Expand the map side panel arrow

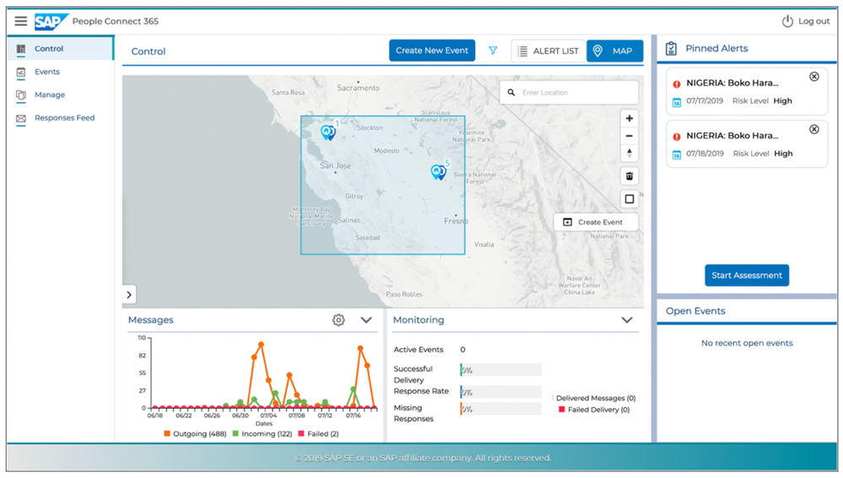coord(129,294)
